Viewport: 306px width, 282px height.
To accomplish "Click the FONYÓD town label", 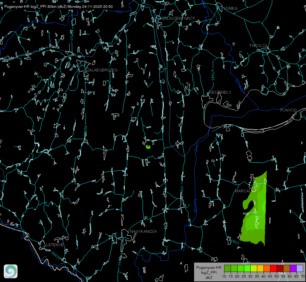I will 288,110.
